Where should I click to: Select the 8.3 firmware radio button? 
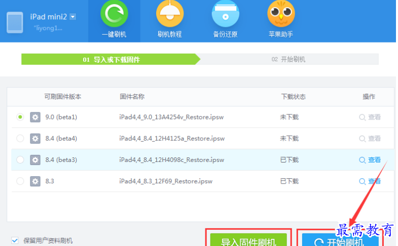coord(20,181)
